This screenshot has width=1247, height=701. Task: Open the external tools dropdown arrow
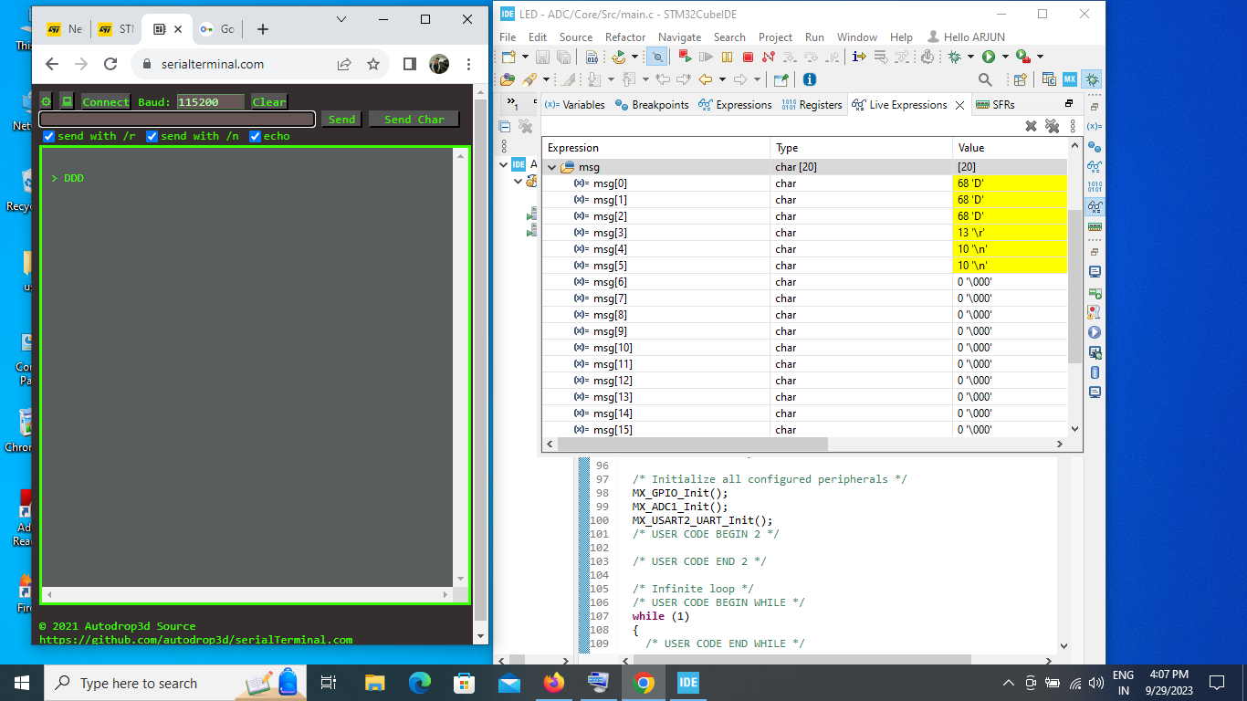point(1040,57)
